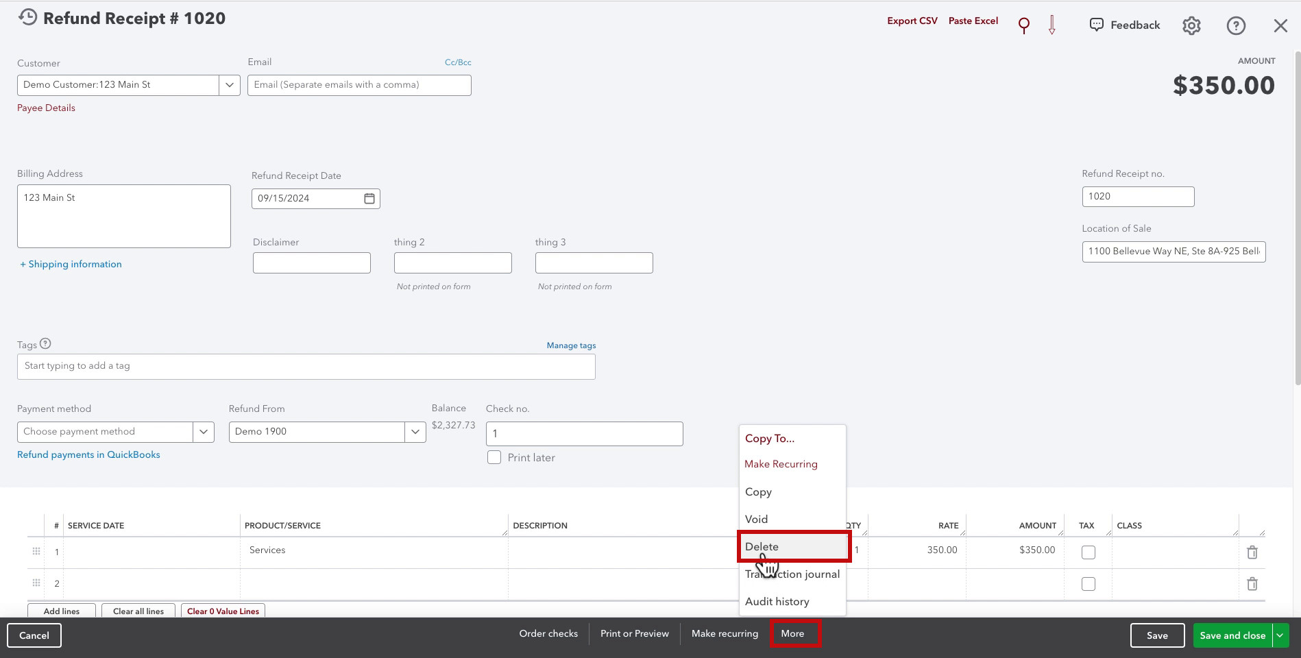
Task: Expand the Customer dropdown arrow
Action: coord(230,85)
